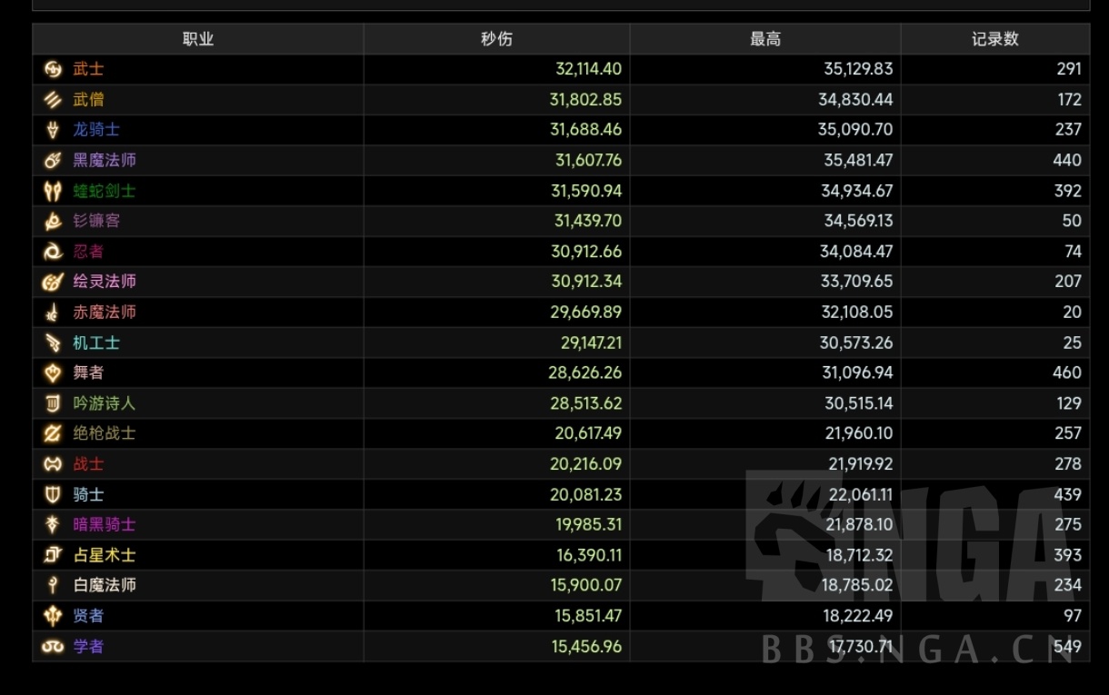Click the 武士 job icon
Image resolution: width=1109 pixels, height=695 pixels.
[53, 69]
